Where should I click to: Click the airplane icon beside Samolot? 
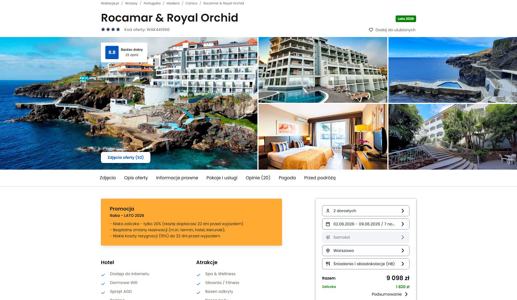click(328, 237)
